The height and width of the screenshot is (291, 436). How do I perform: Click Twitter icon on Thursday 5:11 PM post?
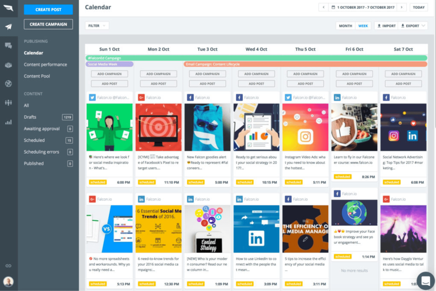coord(288,97)
